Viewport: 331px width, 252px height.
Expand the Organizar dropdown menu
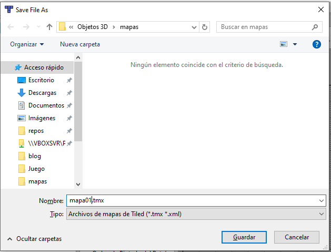[27, 44]
